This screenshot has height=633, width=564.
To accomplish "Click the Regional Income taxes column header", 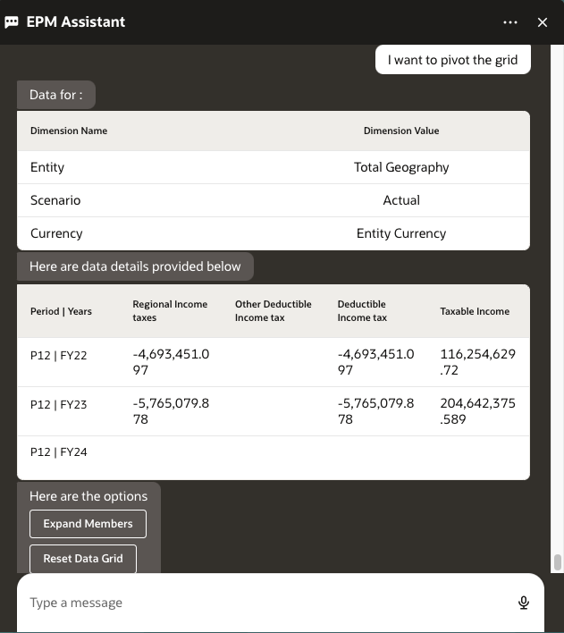I will 170,311.
